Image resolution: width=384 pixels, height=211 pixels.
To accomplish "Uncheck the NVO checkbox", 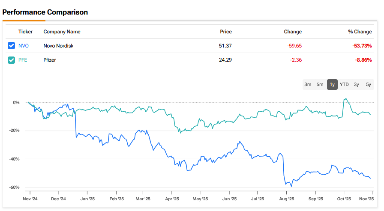I will (12, 46).
